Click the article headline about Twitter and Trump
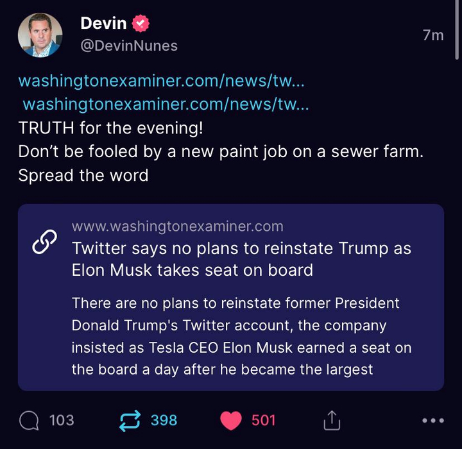Screen dimensions: 462x449 241,258
